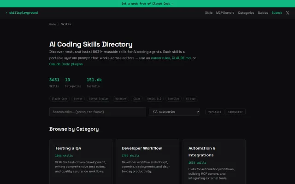Go to Categories in the header
This screenshot has height=184, width=295.
point(246,13)
